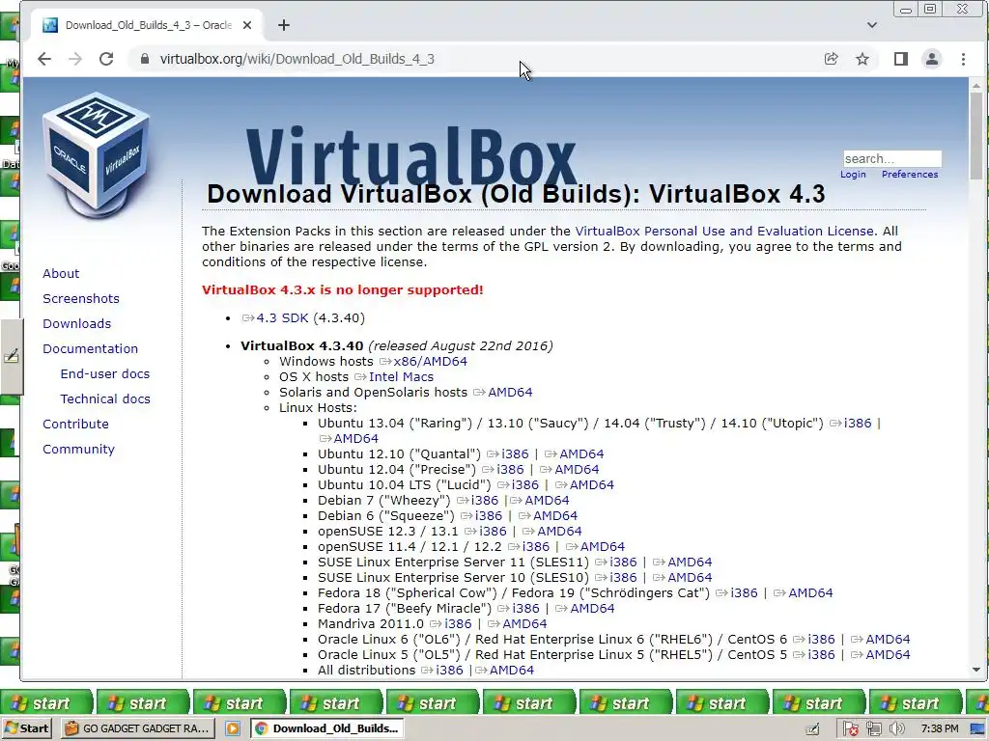Viewport: 989px width, 741px height.
Task: Open the side panel icon
Action: click(901, 59)
